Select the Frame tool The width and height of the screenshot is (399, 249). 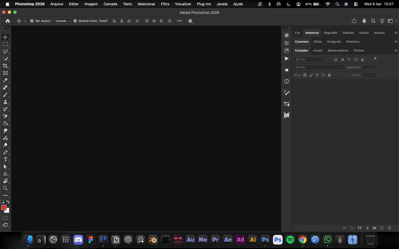5,73
